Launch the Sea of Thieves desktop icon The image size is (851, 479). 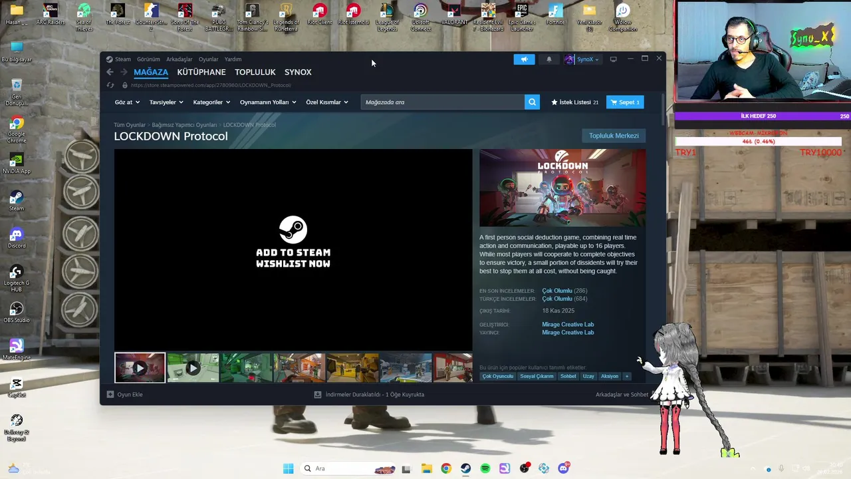tap(84, 17)
